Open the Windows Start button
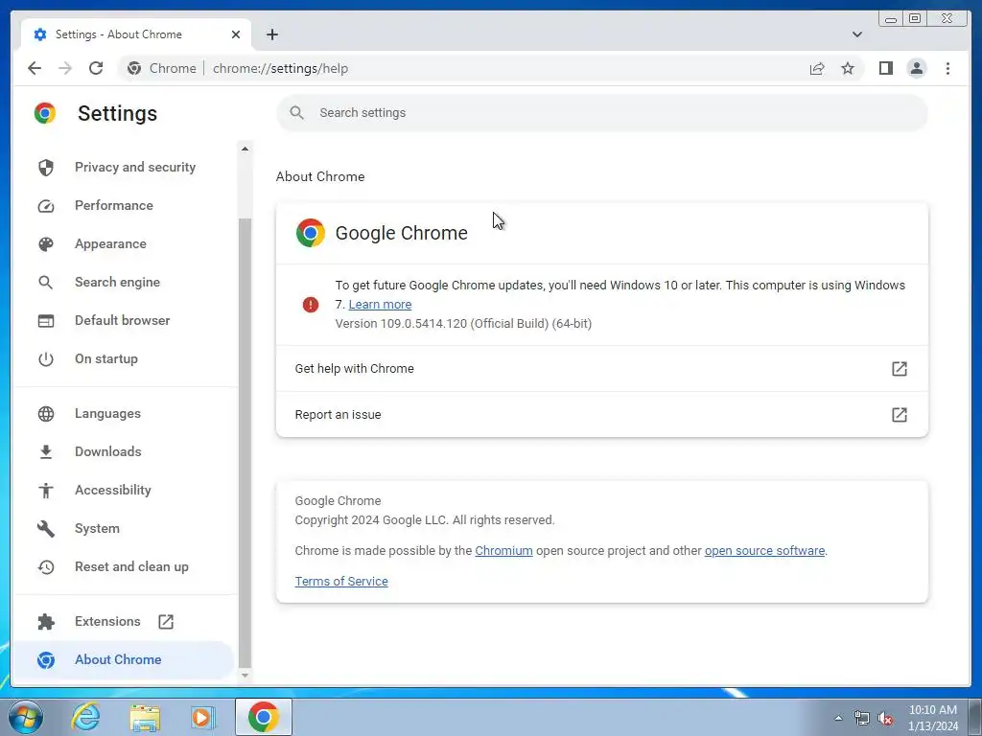Image resolution: width=982 pixels, height=736 pixels. (26, 717)
